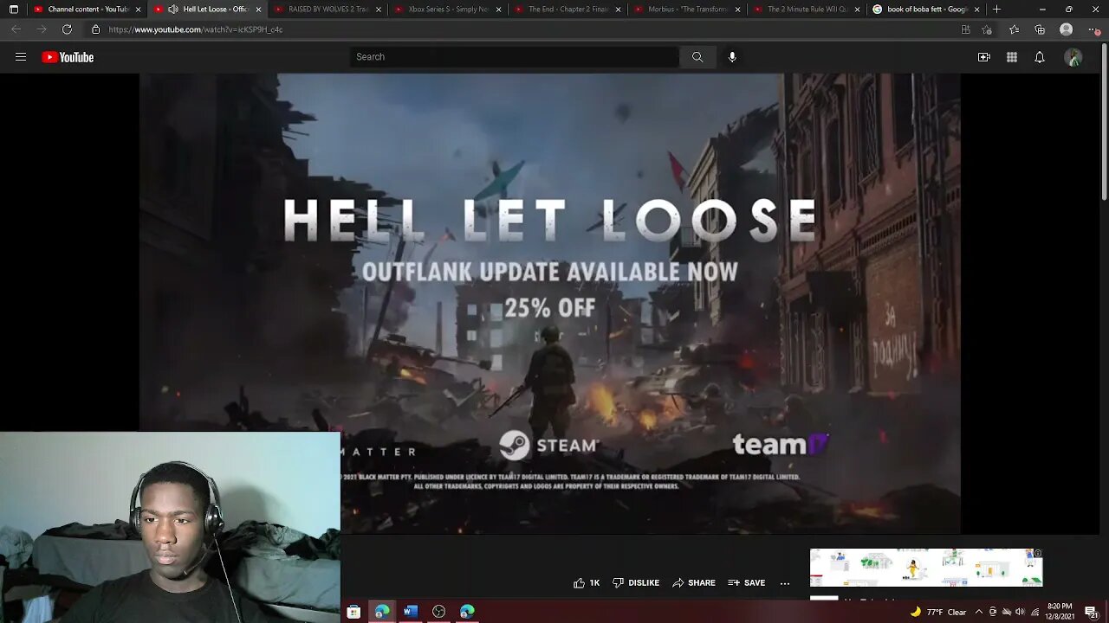Open the browser profile avatar
The height and width of the screenshot is (623, 1109).
pyautogui.click(x=1067, y=29)
